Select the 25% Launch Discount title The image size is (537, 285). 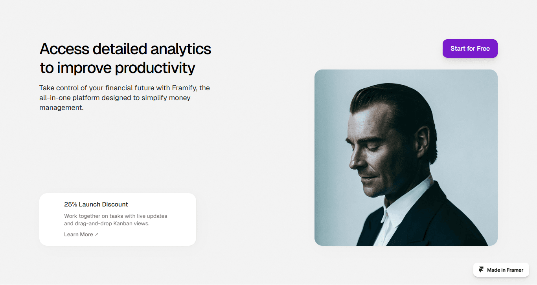(96, 204)
